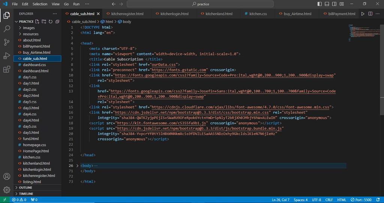Open HomePage.html in the Explorer
The image size is (384, 203).
[x=37, y=151]
